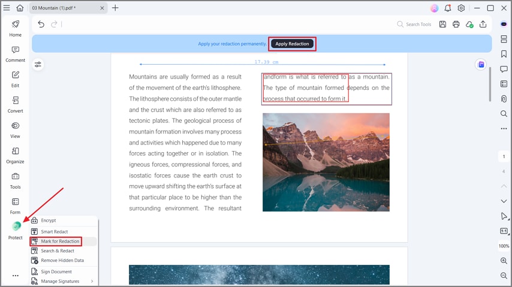Share the document via export icon

[x=483, y=24]
